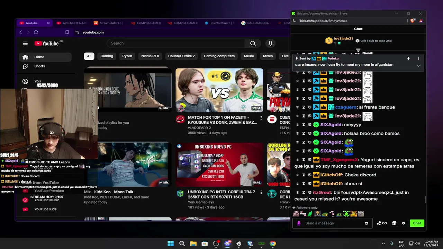The width and height of the screenshot is (443, 249).
Task: Select the white cat emote
Action: pyautogui.click(x=361, y=214)
